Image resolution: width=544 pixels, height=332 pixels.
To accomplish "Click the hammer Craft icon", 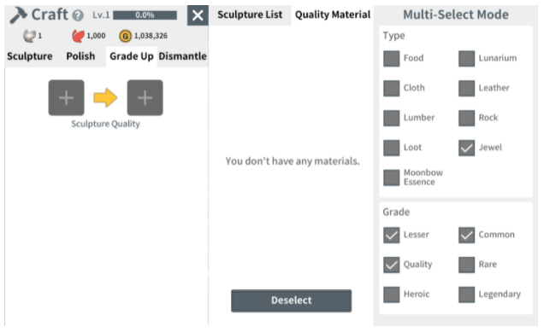I will coord(18,15).
